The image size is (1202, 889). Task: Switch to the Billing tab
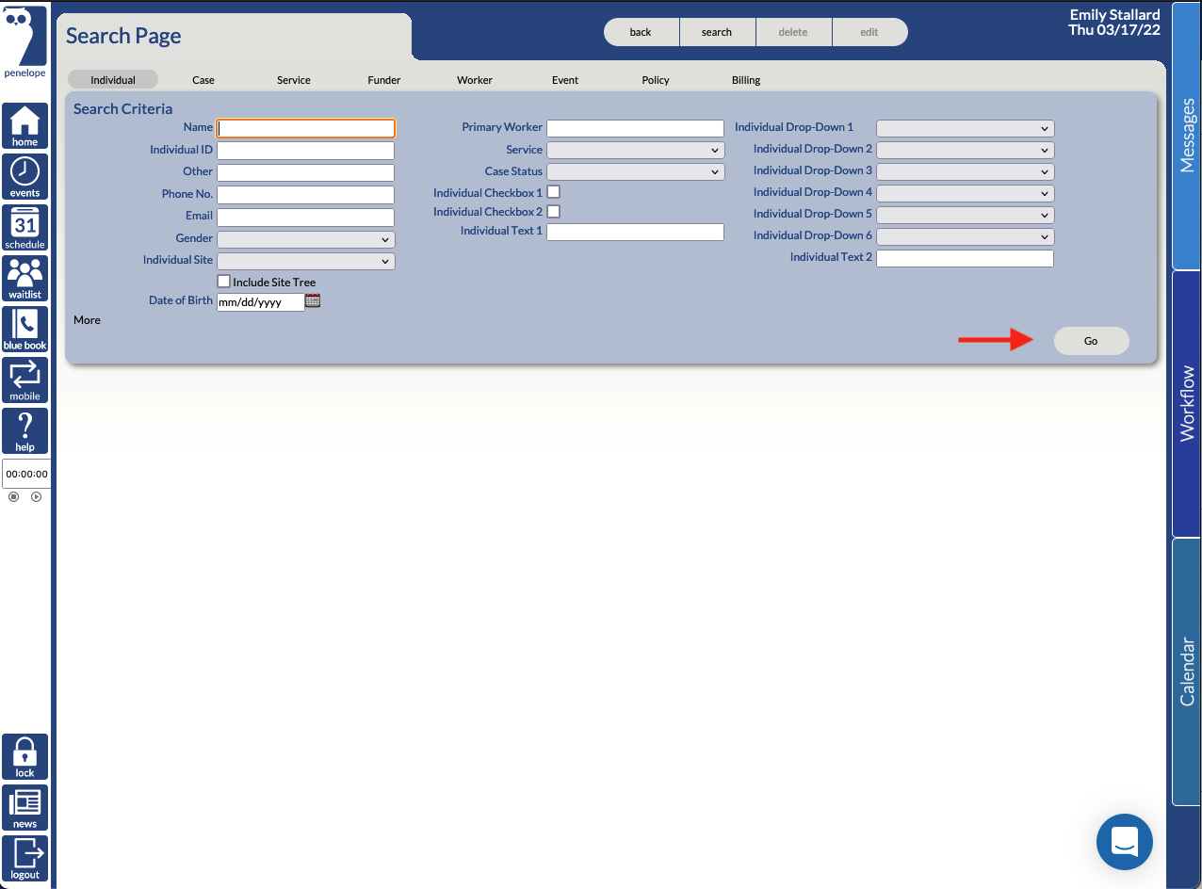click(746, 80)
